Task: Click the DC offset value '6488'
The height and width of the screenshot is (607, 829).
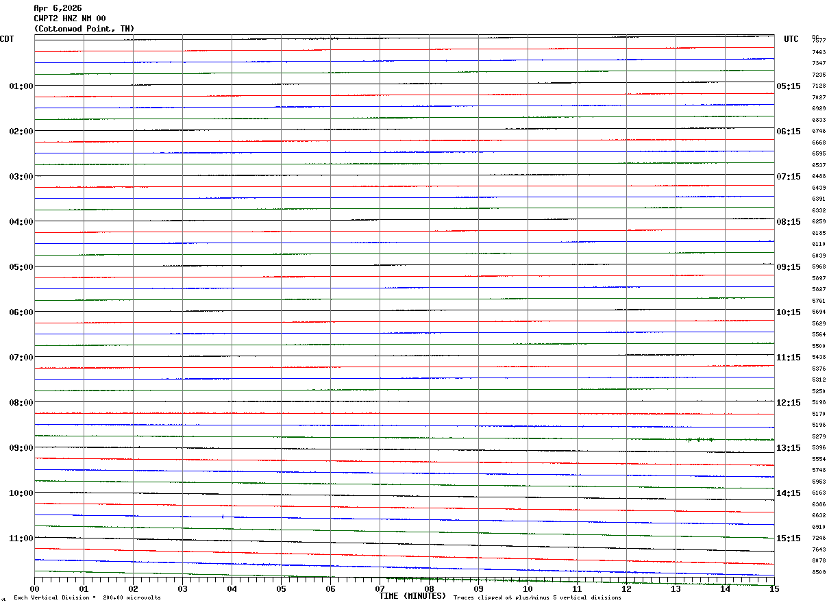Action: pyautogui.click(x=819, y=177)
